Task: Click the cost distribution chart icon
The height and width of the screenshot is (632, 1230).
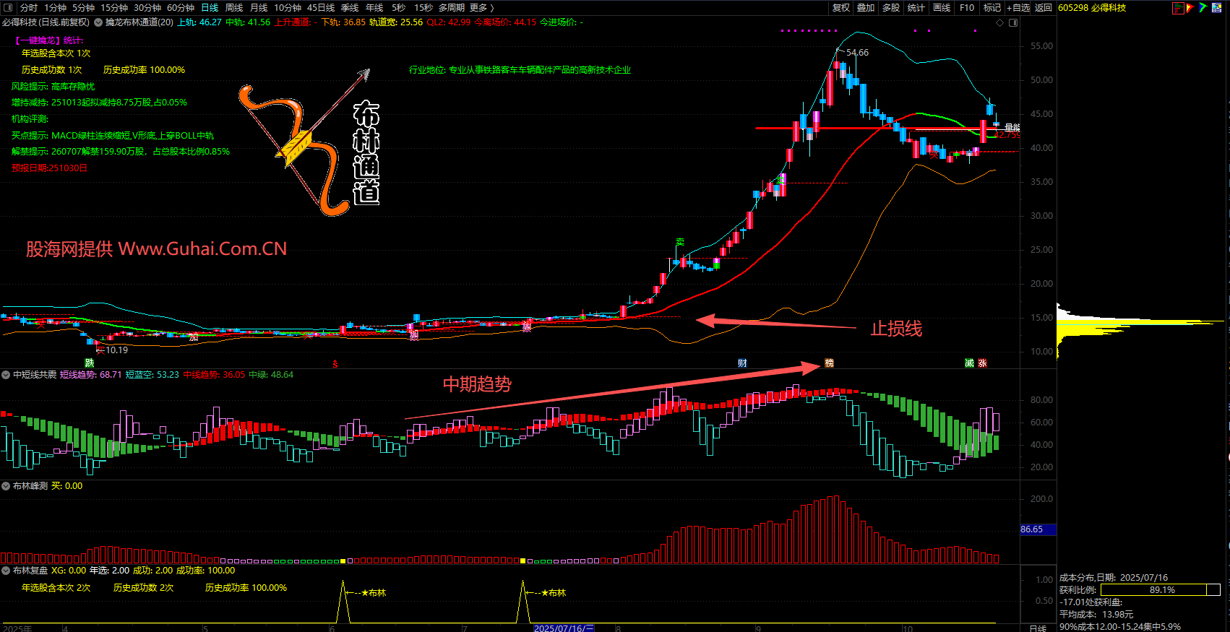Action: pos(1178,8)
